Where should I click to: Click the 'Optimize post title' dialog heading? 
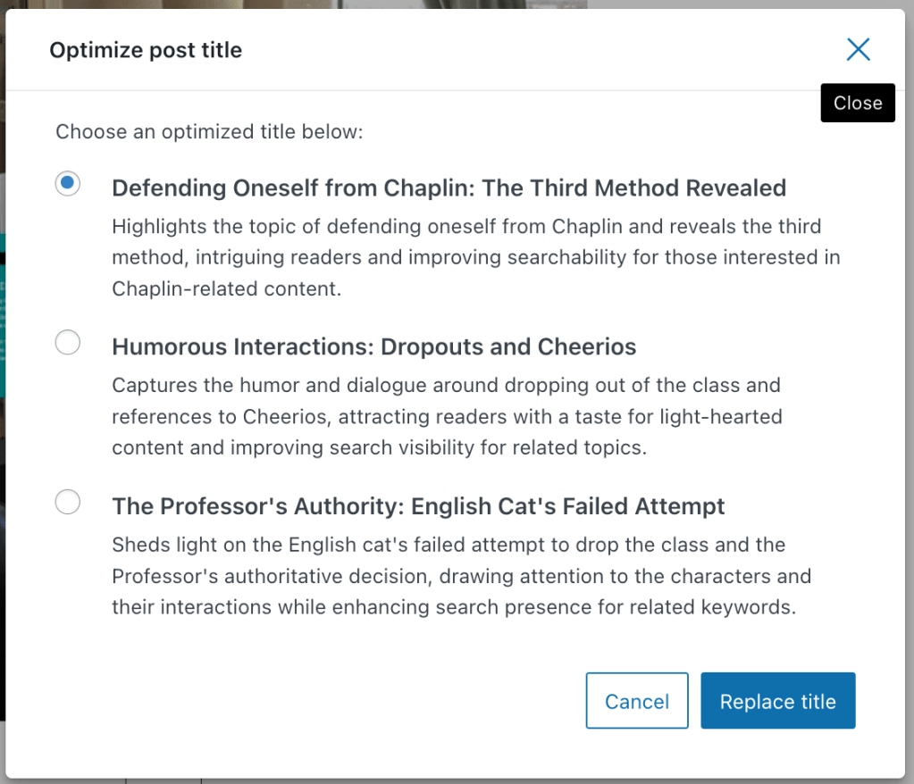[146, 50]
